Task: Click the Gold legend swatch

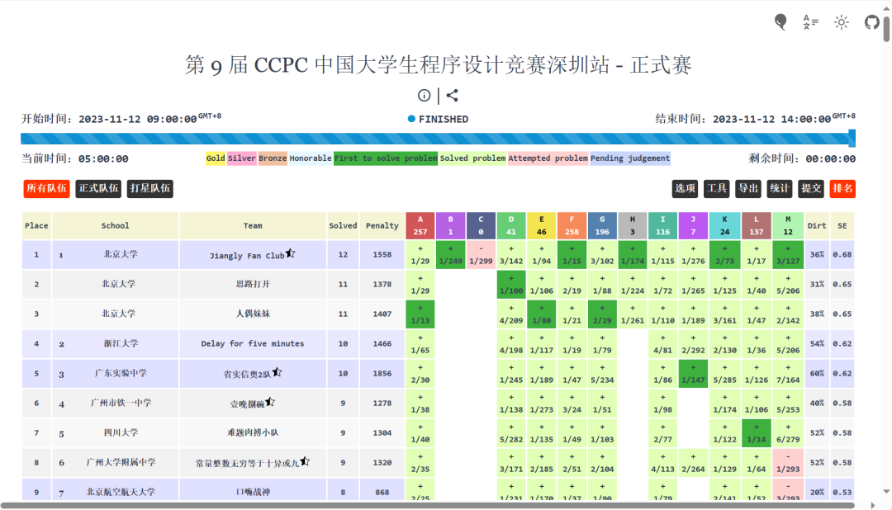Action: pyautogui.click(x=216, y=158)
